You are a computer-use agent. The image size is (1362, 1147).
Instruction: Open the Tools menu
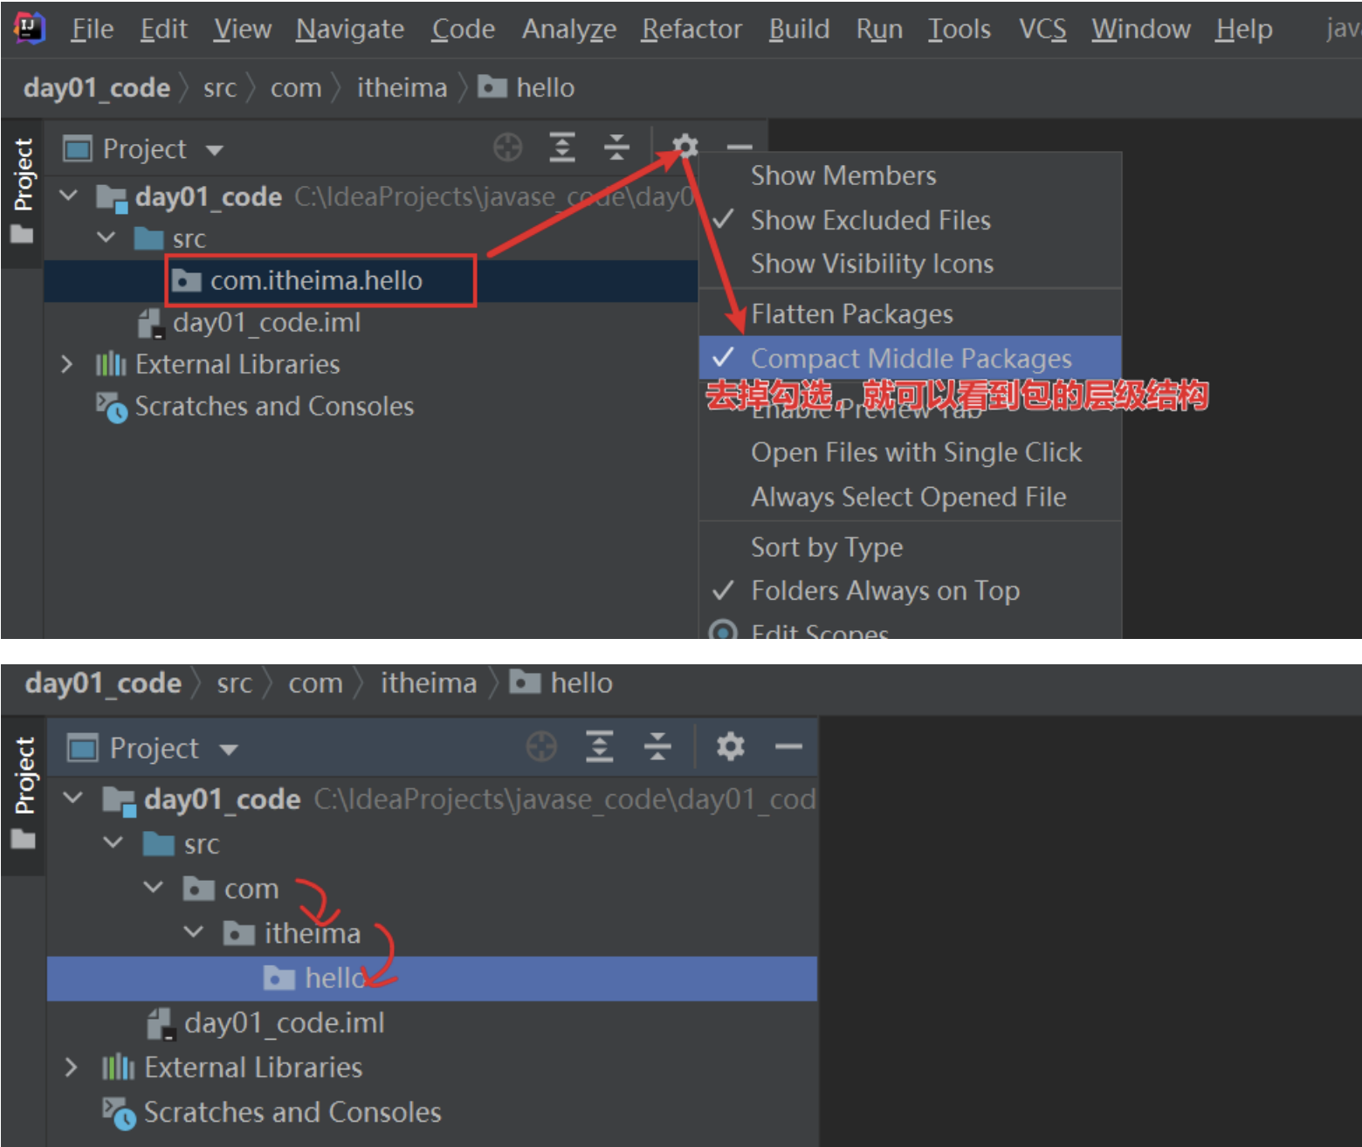pyautogui.click(x=959, y=29)
